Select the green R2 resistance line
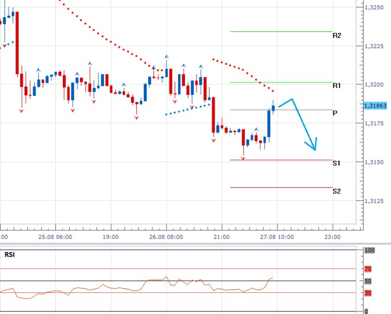The width and height of the screenshot is (391, 314). 281,31
